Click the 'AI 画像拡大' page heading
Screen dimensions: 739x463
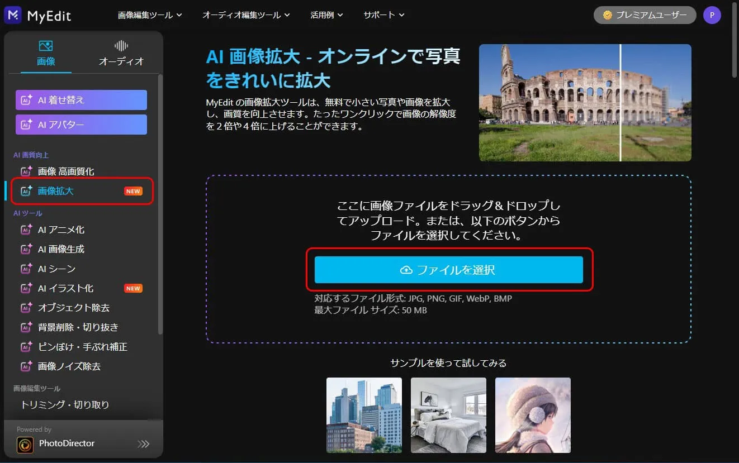click(333, 68)
